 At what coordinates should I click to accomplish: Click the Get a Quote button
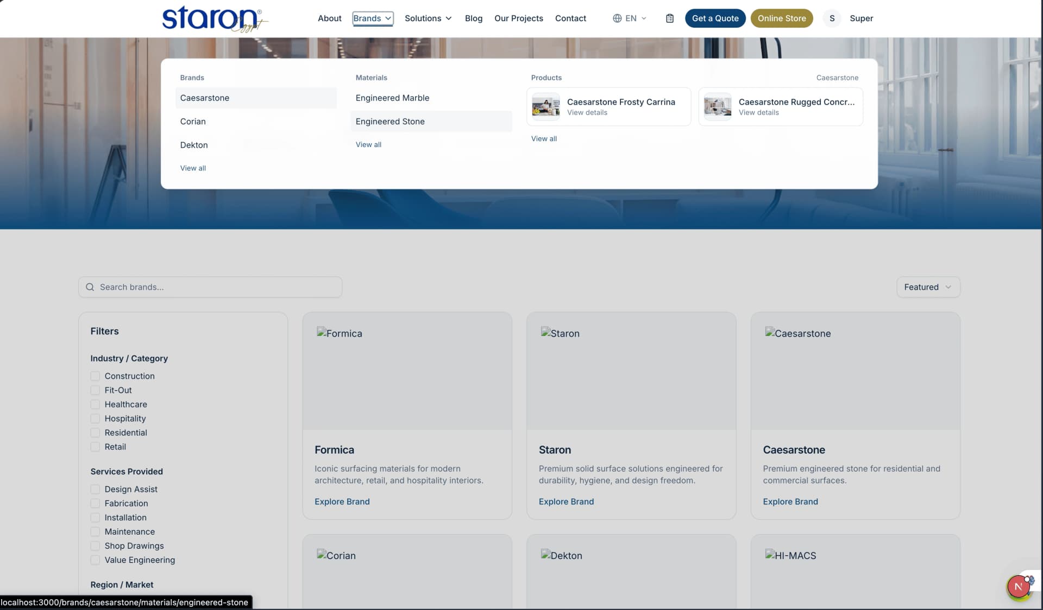[x=715, y=18]
